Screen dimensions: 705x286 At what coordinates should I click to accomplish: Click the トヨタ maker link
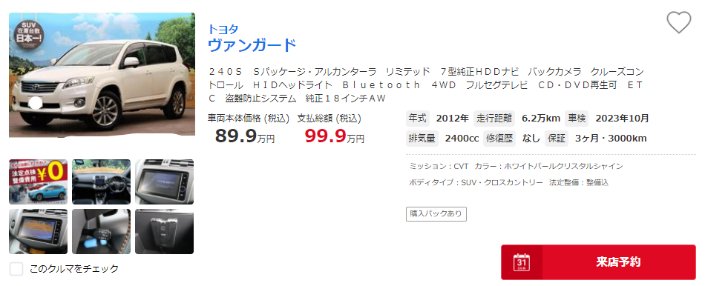tap(223, 29)
